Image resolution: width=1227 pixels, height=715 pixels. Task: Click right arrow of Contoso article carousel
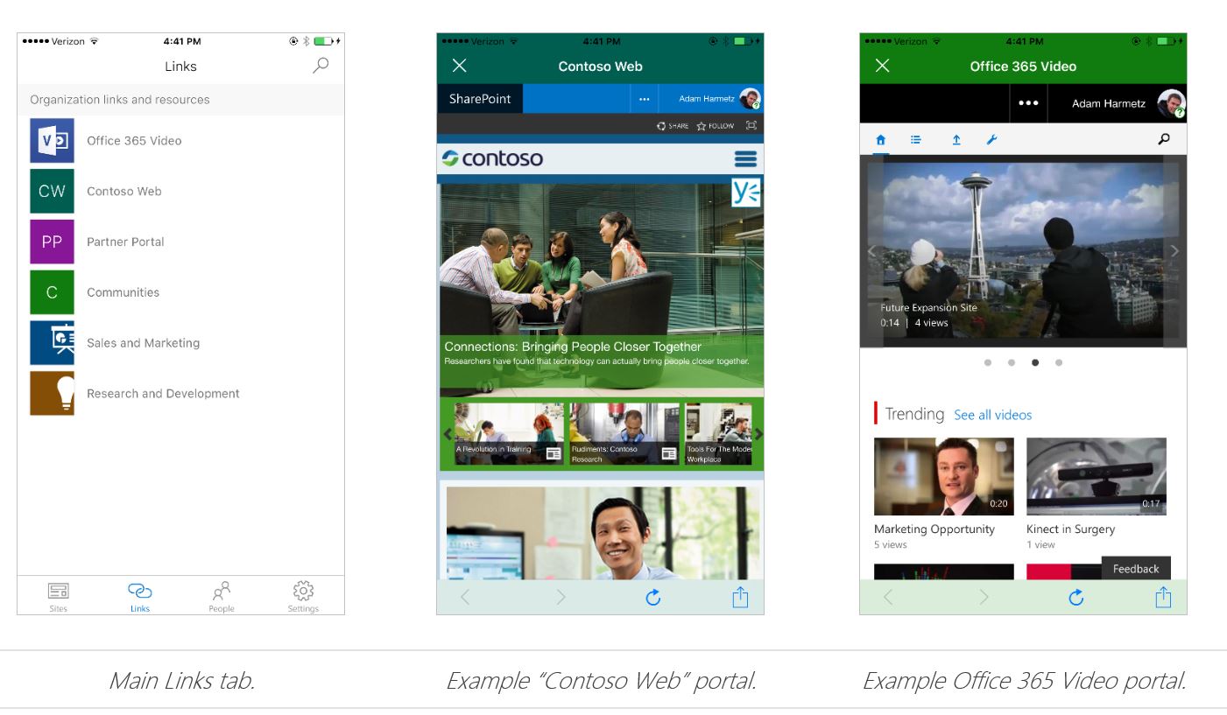(758, 434)
